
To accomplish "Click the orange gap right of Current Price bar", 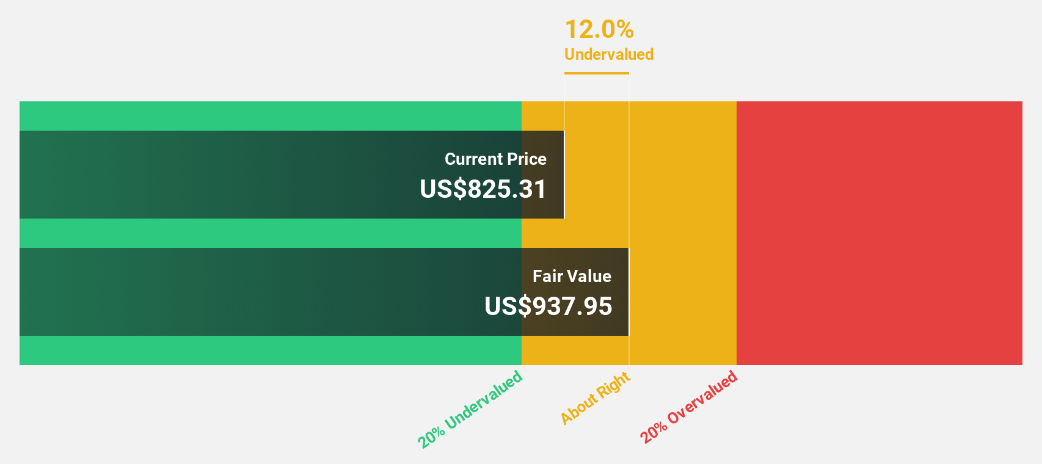I will (x=596, y=175).
